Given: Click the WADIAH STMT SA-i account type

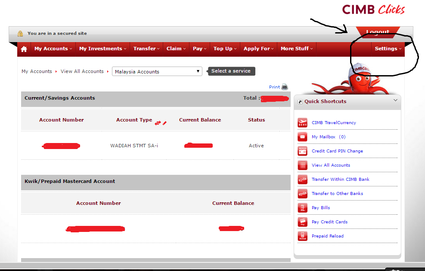Looking at the screenshot, I should 134,146.
